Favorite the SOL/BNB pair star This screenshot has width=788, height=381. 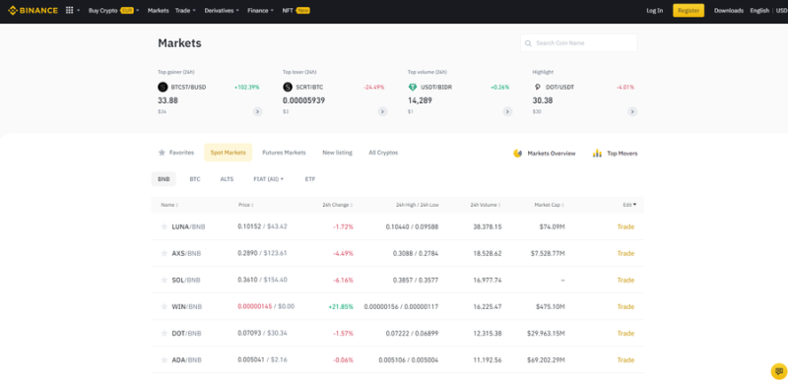(164, 281)
